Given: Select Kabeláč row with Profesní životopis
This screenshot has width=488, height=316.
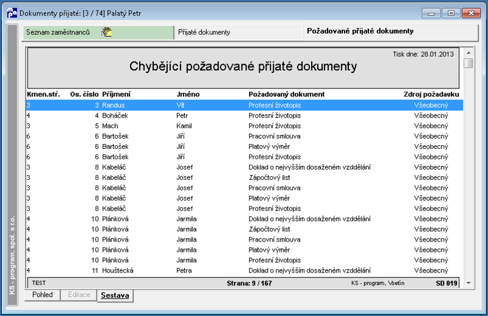Looking at the screenshot, I should pos(245,209).
